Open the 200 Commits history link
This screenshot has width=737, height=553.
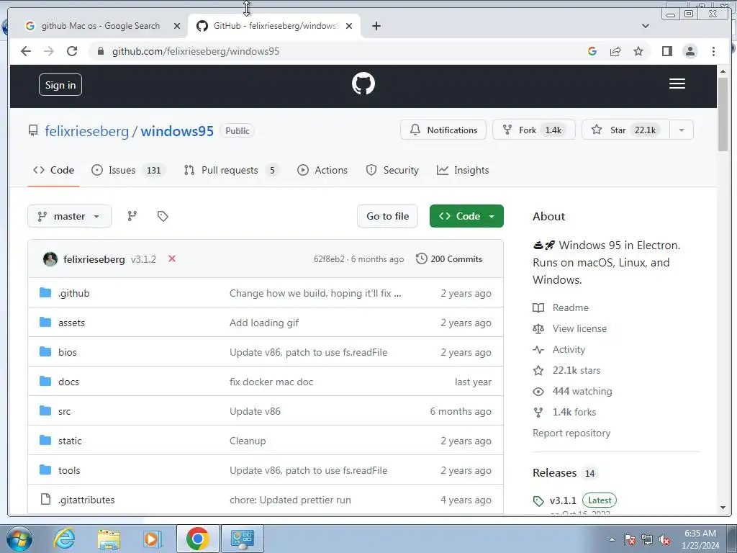pos(449,259)
